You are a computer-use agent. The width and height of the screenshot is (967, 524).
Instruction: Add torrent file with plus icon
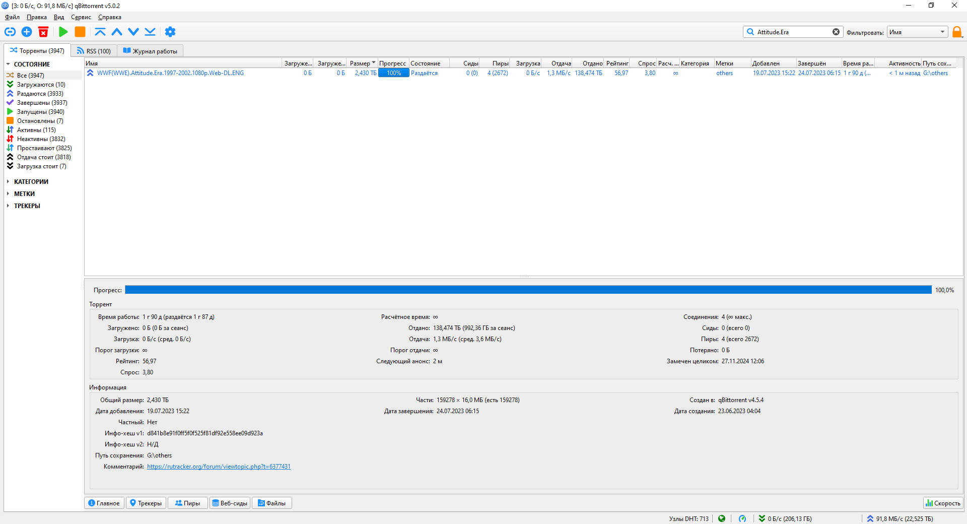(x=27, y=32)
